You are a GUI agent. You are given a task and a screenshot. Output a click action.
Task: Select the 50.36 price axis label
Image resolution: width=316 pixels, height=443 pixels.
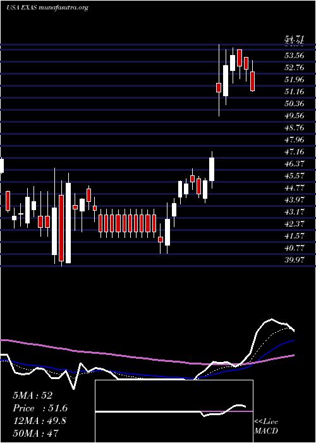295,103
